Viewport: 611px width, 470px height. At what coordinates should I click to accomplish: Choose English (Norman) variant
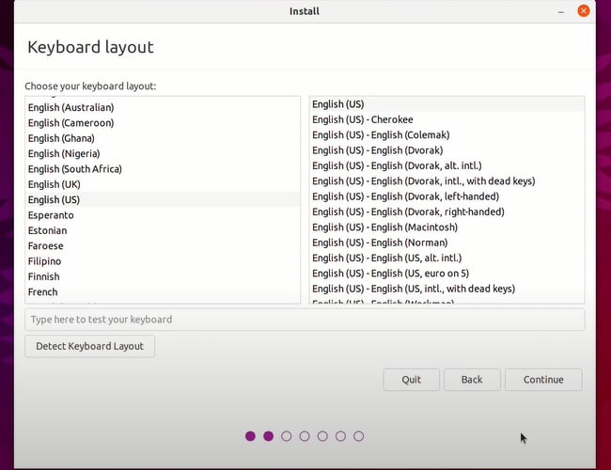click(446, 243)
